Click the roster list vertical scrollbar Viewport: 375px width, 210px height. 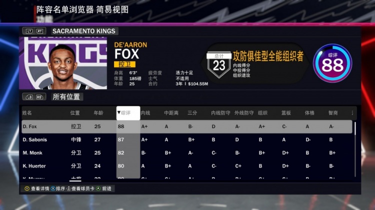point(355,149)
